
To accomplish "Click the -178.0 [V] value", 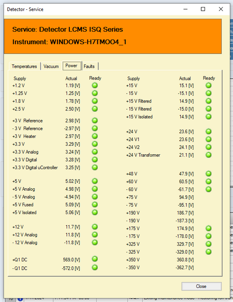I will coord(185,237).
